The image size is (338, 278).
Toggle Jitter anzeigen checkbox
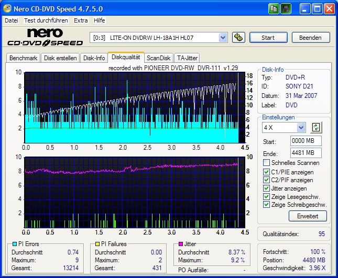267,188
